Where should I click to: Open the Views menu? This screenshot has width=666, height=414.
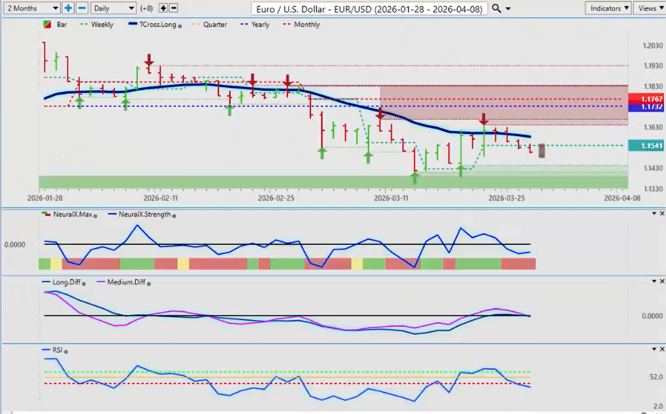tap(649, 8)
